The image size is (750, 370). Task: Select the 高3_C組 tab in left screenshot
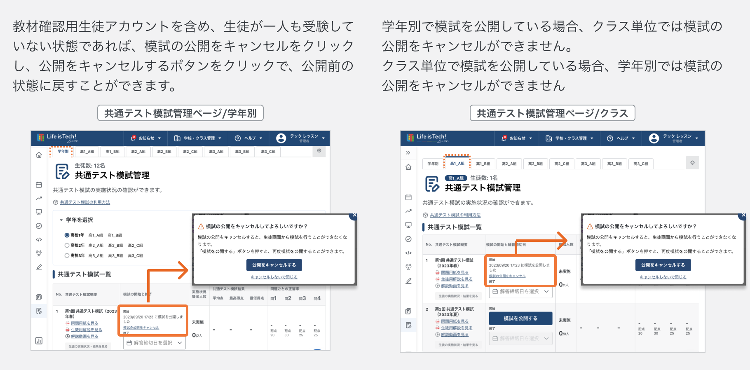[268, 152]
